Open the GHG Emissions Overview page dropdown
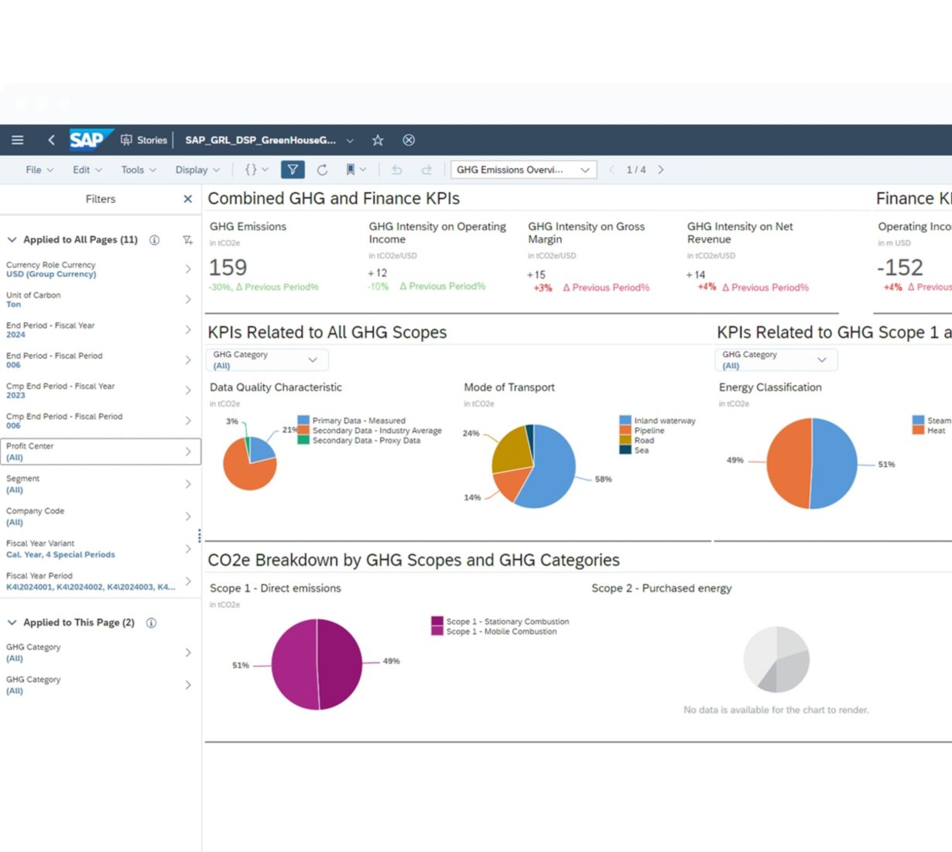The width and height of the screenshot is (952, 852). (523, 170)
